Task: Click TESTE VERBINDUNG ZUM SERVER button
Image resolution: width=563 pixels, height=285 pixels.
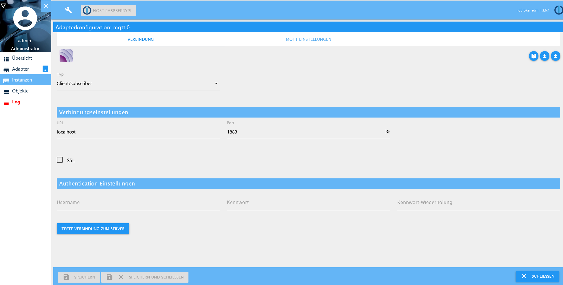Action: 93,229
